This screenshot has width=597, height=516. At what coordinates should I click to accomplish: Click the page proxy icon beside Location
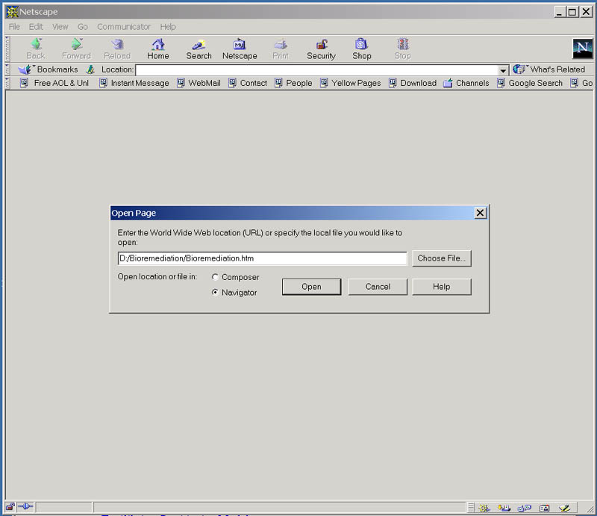pyautogui.click(x=90, y=69)
